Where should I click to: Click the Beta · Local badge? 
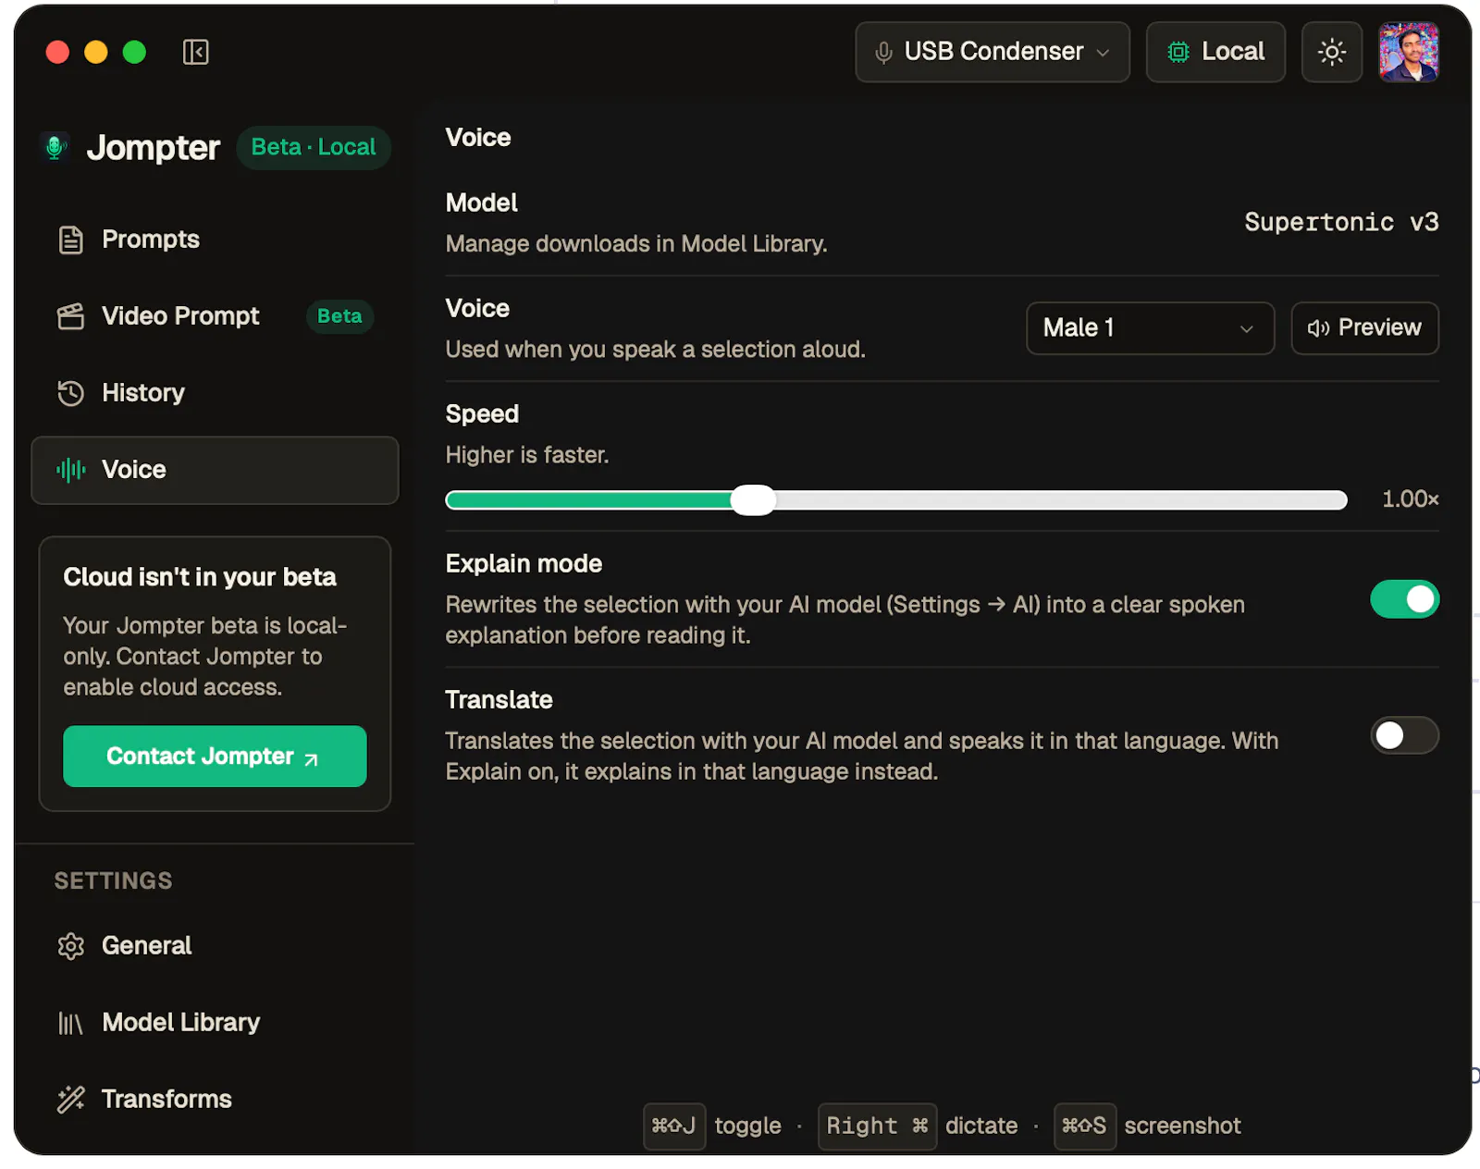click(314, 148)
